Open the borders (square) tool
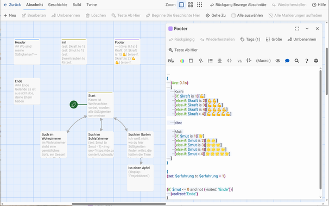Screen dimensions: 329x206 [191, 61]
